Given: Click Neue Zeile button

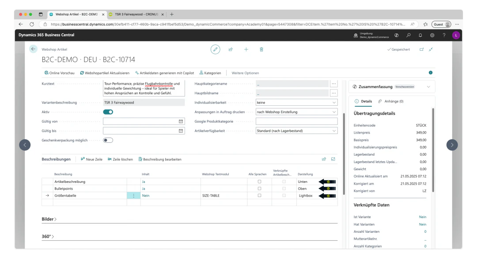Looking at the screenshot, I should (x=91, y=159).
